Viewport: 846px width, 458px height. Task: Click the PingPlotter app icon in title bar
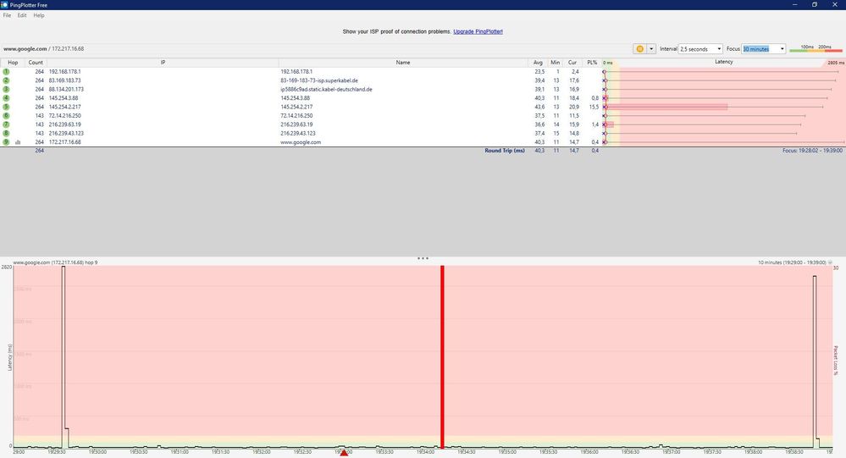(5, 5)
